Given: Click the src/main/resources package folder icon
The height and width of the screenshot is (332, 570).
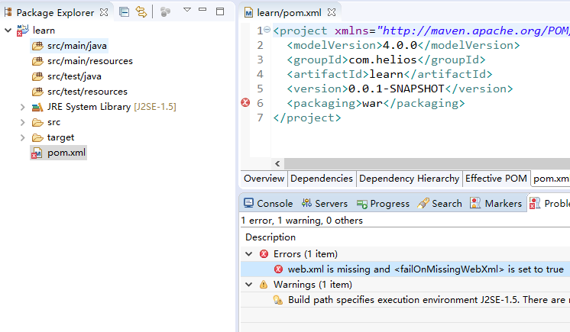Looking at the screenshot, I should click(37, 61).
